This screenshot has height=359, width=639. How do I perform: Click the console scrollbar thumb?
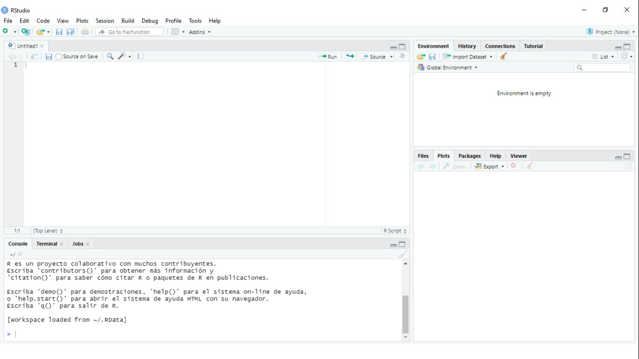[x=405, y=314]
